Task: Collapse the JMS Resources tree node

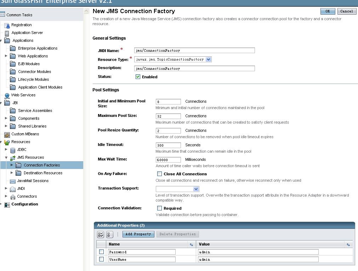Action: click(6, 157)
